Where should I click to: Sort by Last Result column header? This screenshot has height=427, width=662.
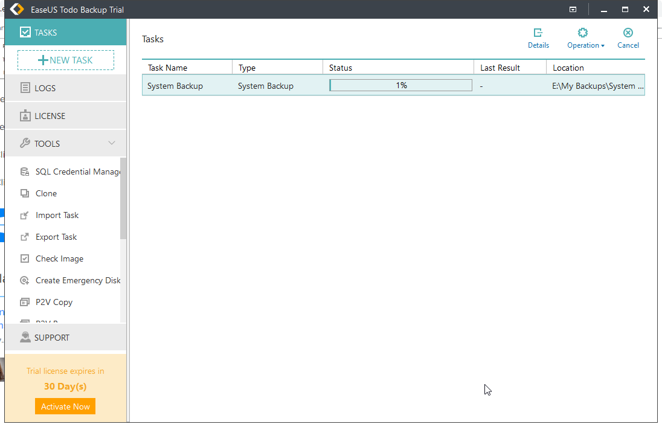click(x=510, y=68)
